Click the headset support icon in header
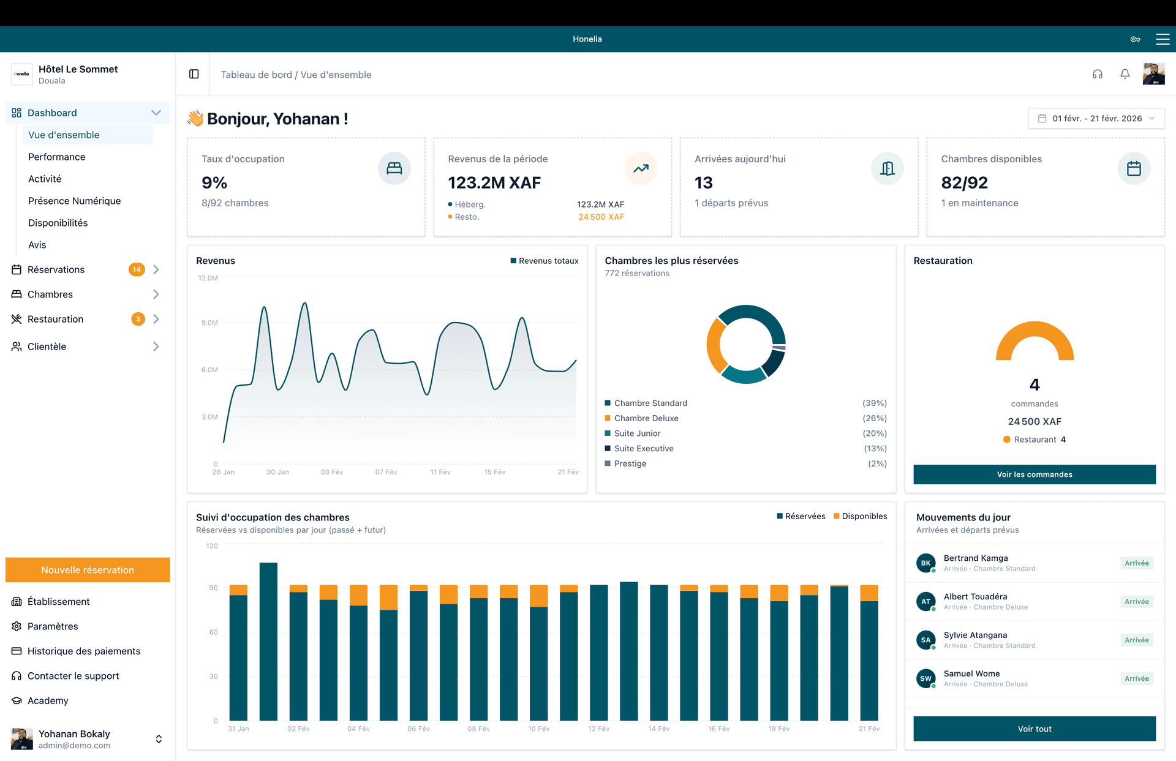Image resolution: width=1176 pixels, height=761 pixels. coord(1097,74)
